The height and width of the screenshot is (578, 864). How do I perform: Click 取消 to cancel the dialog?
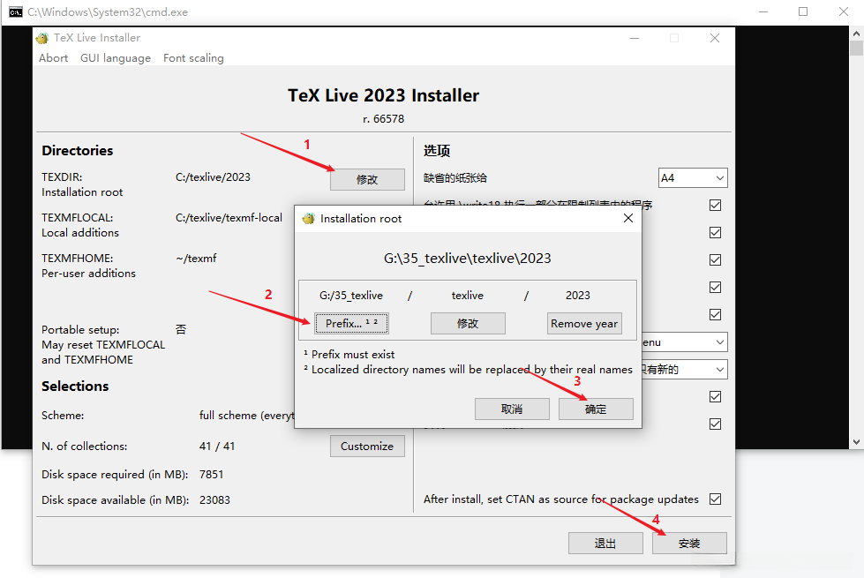point(512,409)
